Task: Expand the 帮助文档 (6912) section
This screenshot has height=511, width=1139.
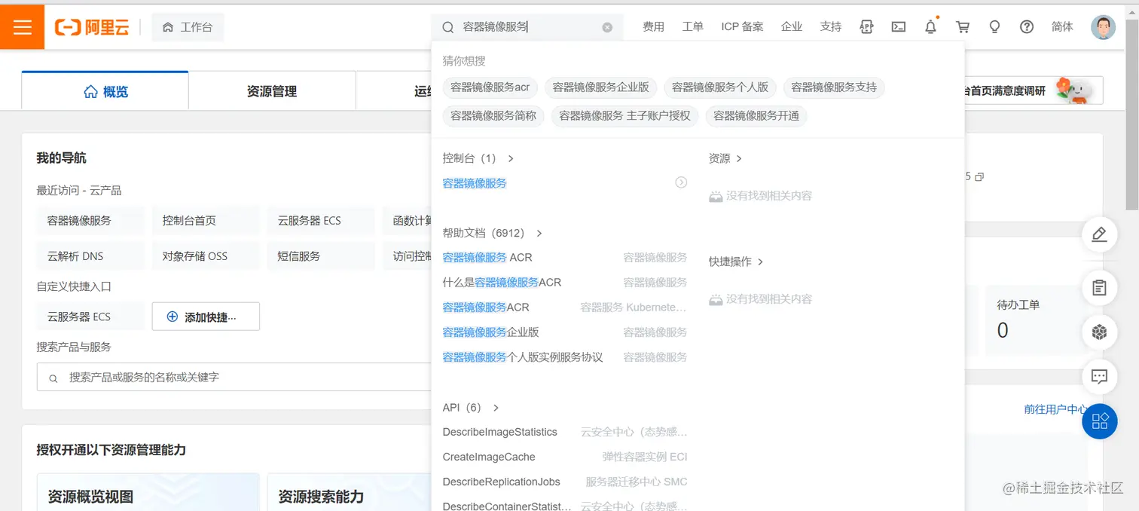Action: [493, 233]
